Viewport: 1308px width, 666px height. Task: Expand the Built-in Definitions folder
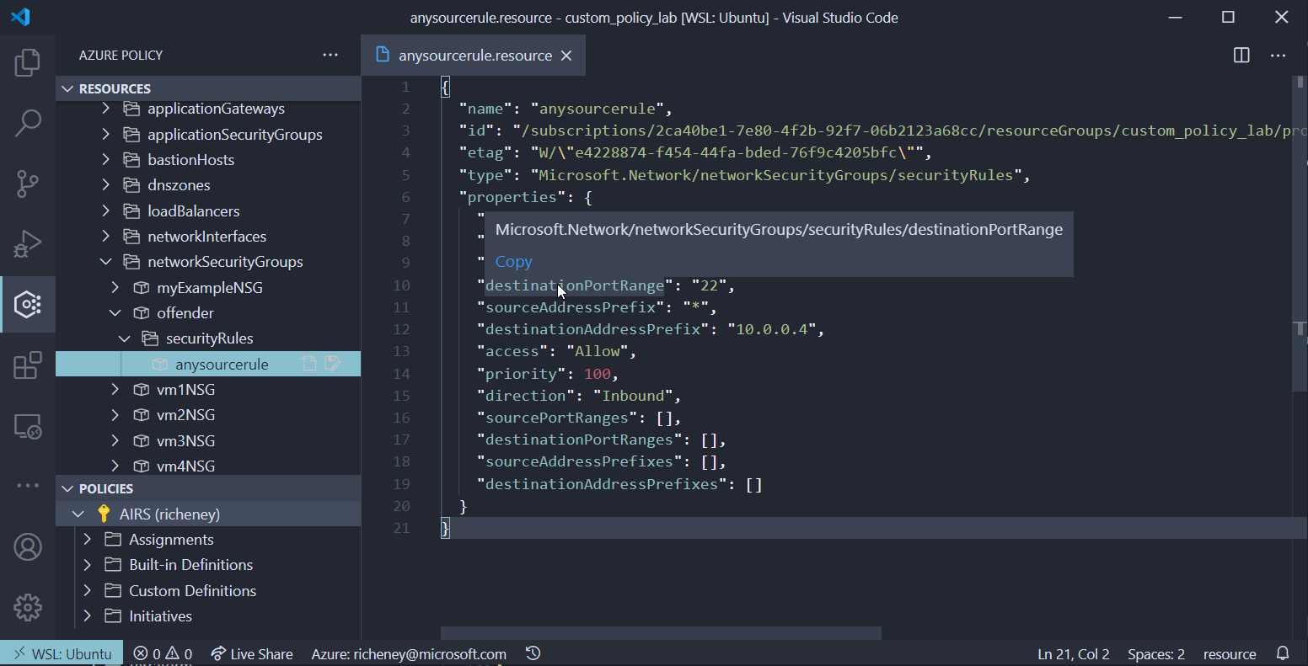[x=87, y=565]
